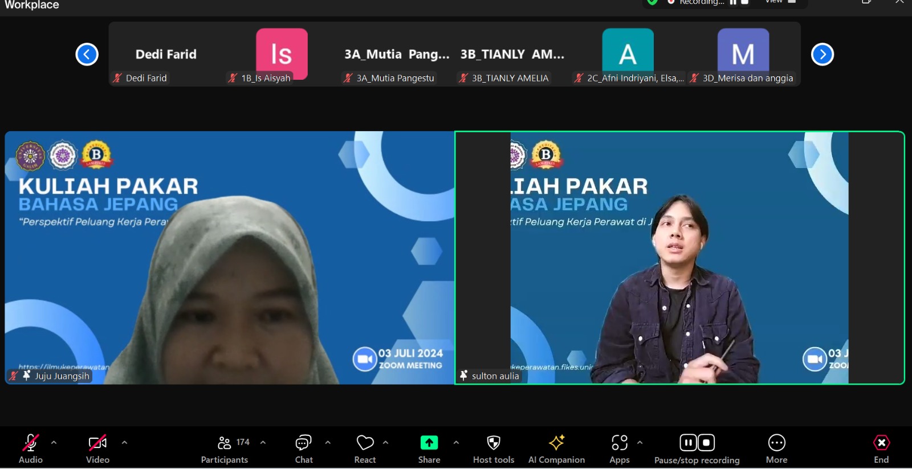The image size is (912, 469).
Task: Expand audio settings arrow next to Audio
Action: [x=54, y=442]
